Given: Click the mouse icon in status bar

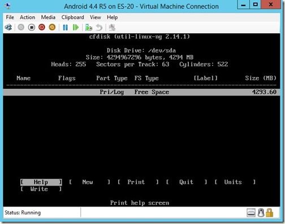Looking at the screenshot, I should coord(261,213).
